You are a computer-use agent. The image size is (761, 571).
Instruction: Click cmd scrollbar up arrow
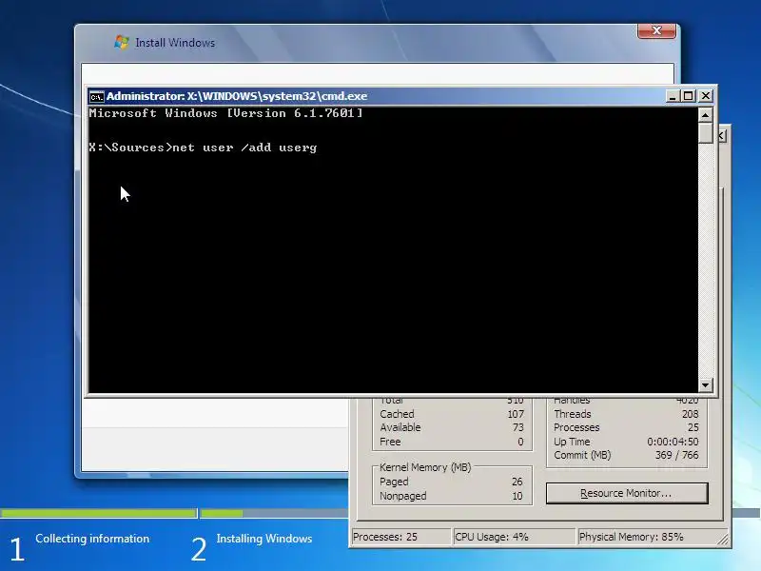coord(705,115)
